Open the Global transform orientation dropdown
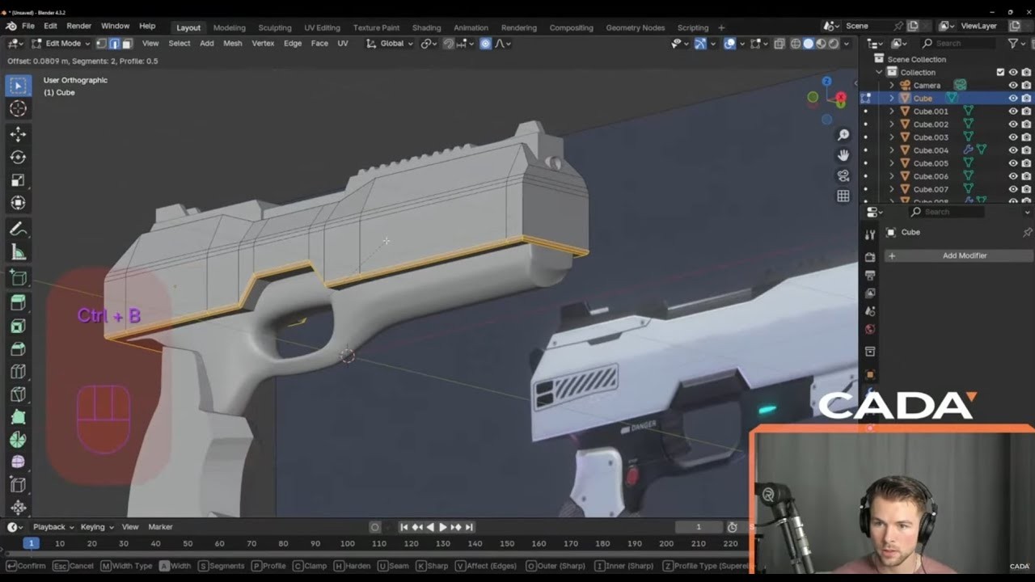Image resolution: width=1035 pixels, height=582 pixels. pos(390,44)
